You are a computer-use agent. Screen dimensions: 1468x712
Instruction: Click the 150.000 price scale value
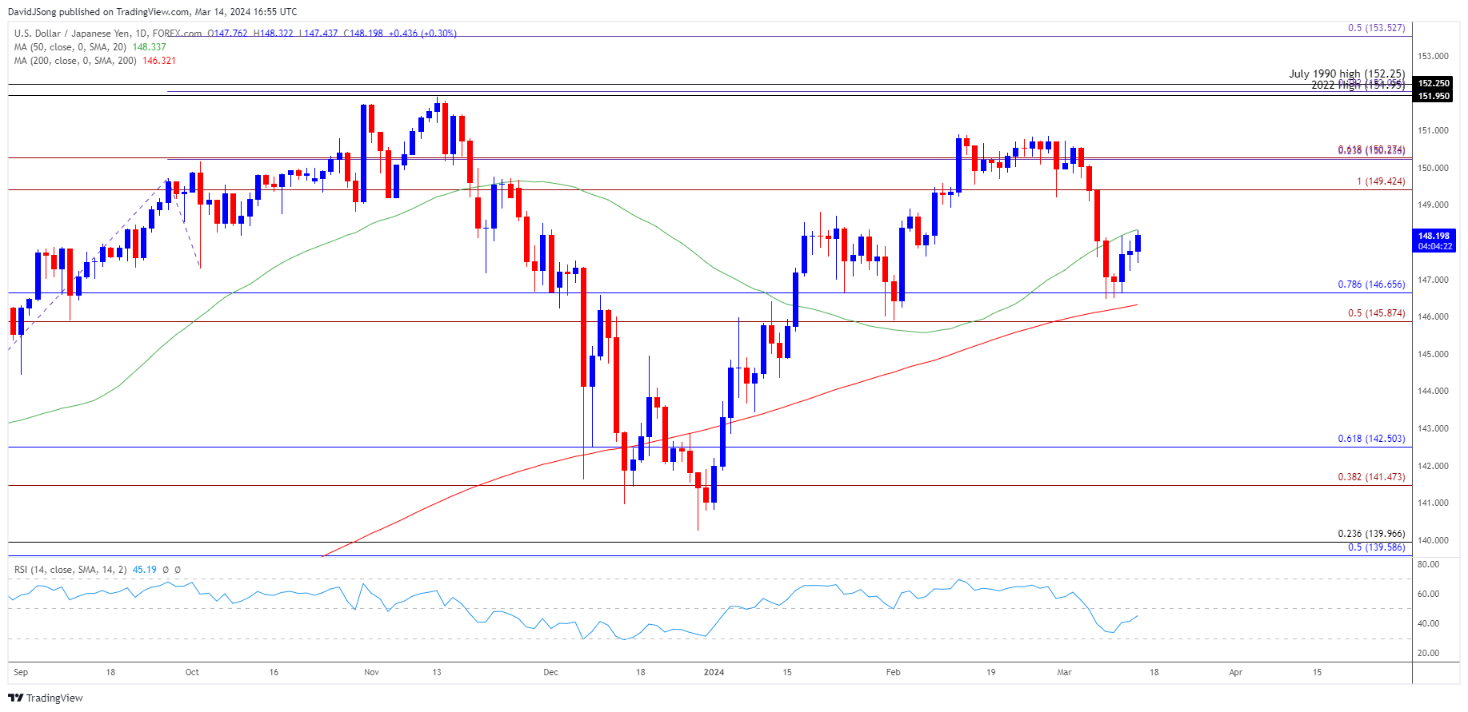pos(1433,168)
